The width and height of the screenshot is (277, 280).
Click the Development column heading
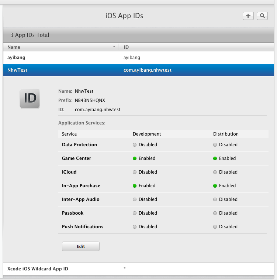click(147, 134)
